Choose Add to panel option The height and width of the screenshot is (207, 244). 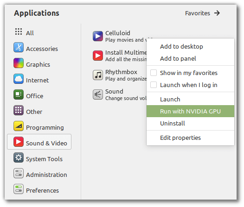190,58
